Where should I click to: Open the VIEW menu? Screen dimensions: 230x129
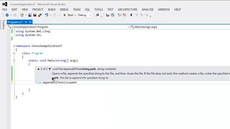25,10
